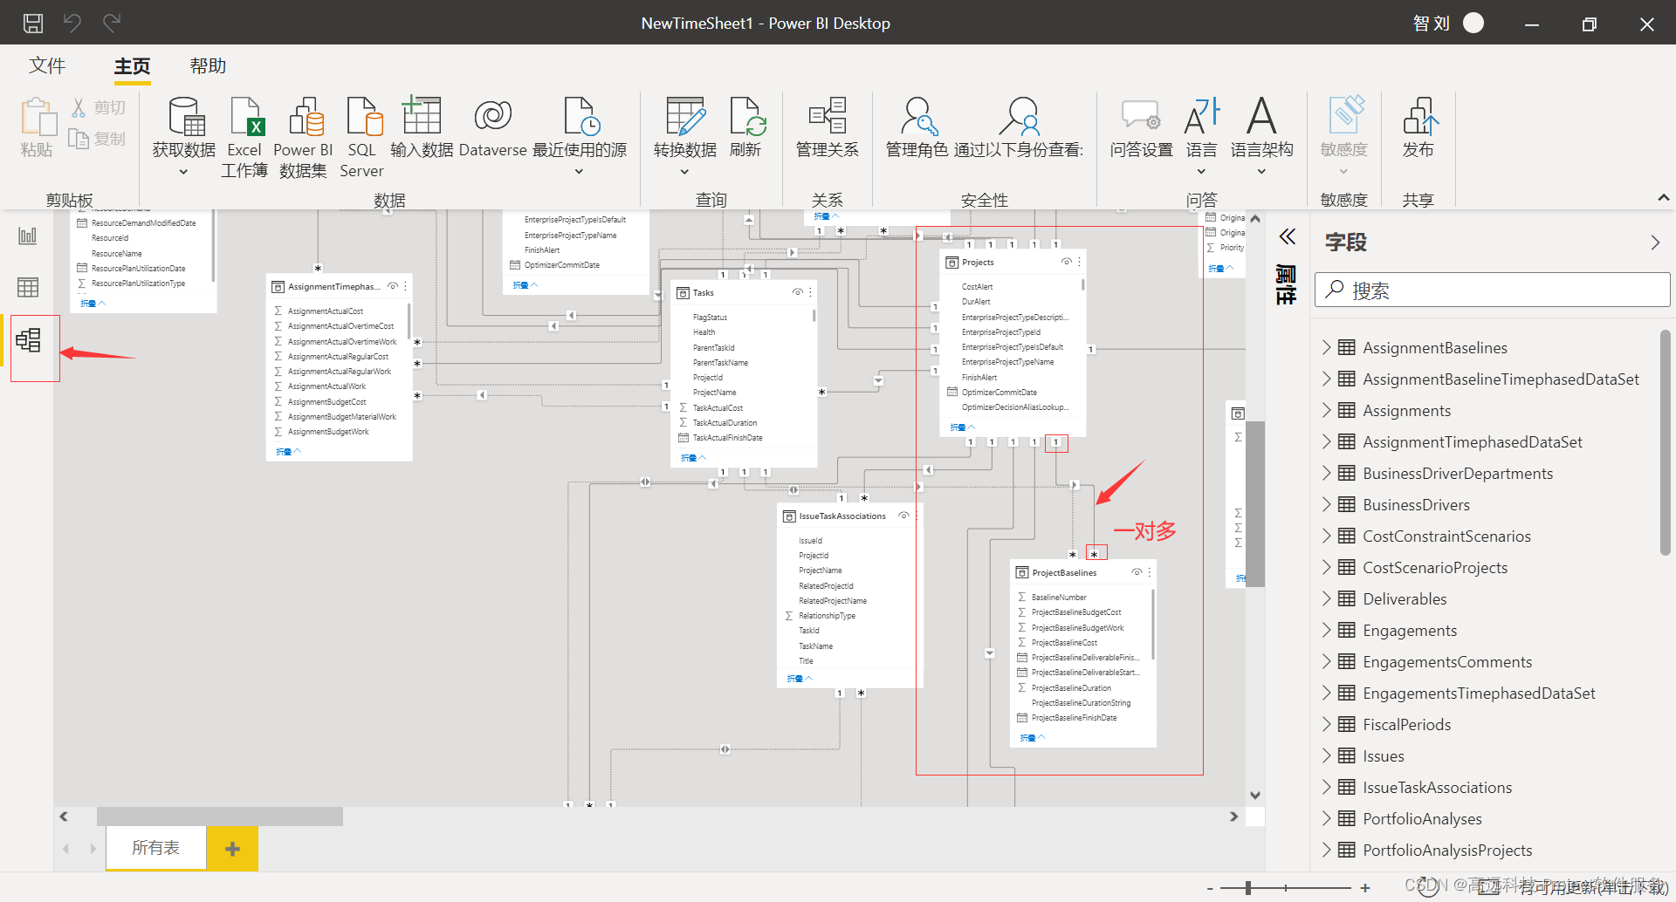The width and height of the screenshot is (1676, 902).
Task: Add new layout tab with plus
Action: [x=232, y=849]
